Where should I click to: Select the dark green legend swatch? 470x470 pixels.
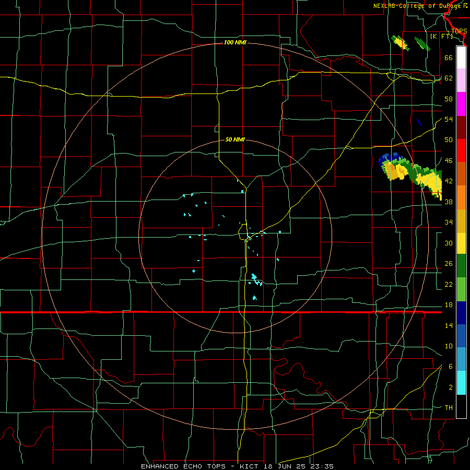click(461, 266)
